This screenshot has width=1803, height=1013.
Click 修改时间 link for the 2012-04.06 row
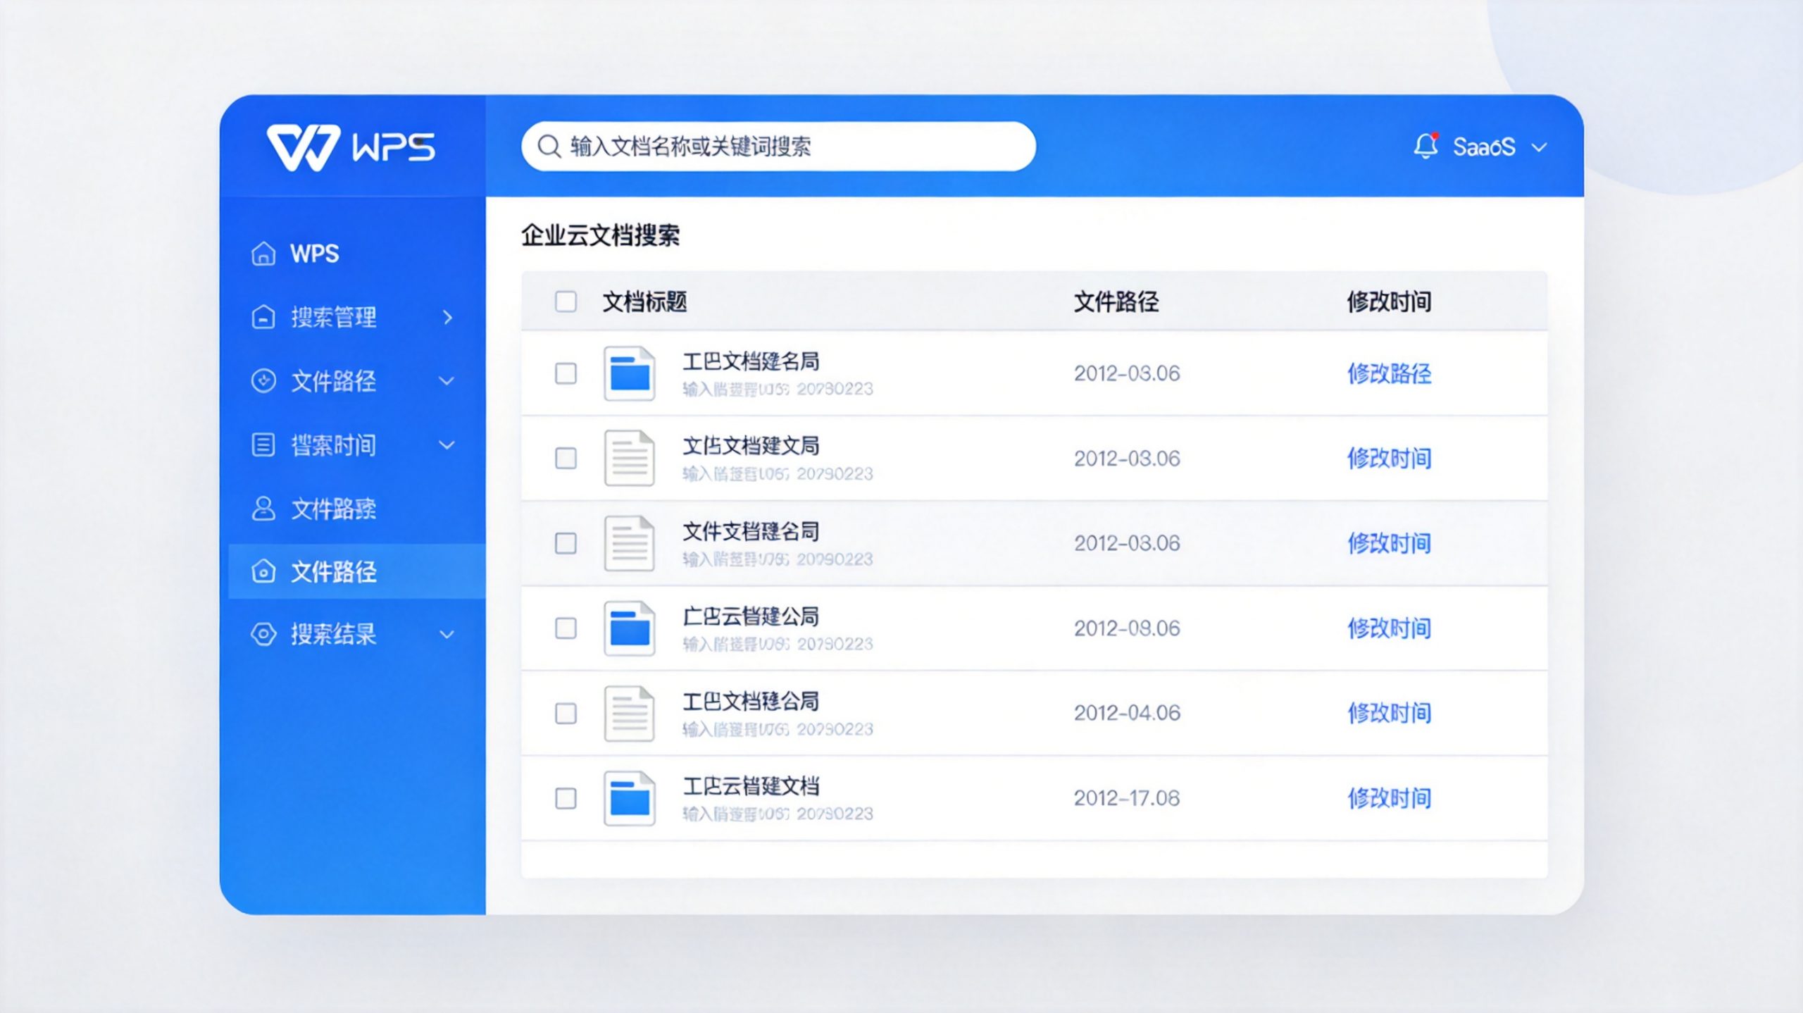point(1389,713)
